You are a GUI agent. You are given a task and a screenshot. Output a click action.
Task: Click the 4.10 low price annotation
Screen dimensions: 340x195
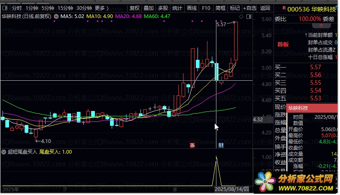(46, 141)
